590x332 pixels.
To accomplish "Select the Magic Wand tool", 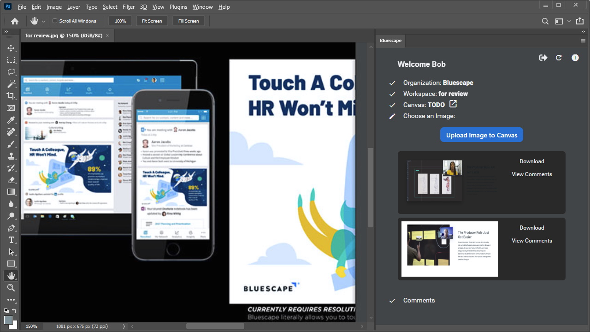I will point(11,84).
